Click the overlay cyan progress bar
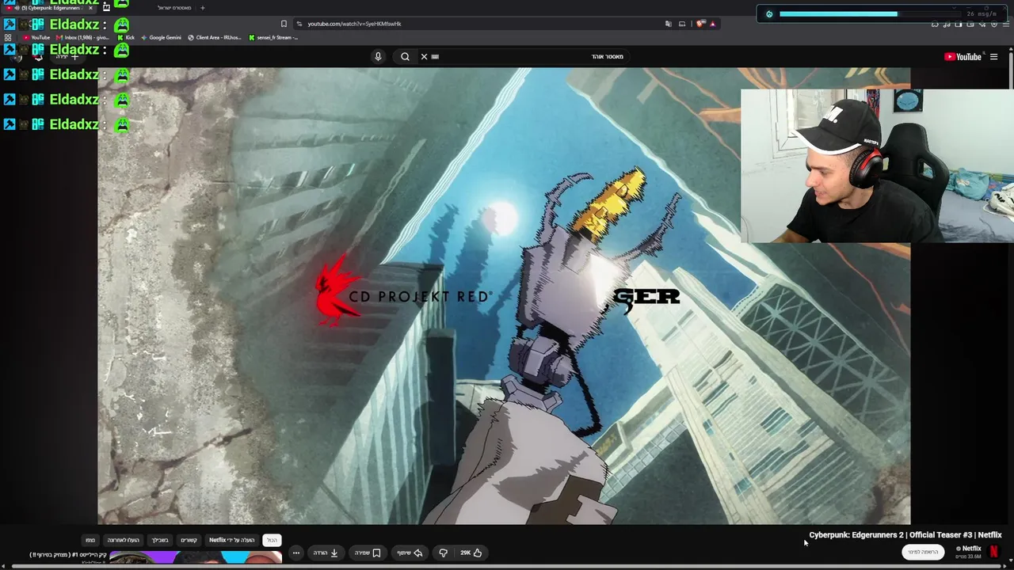This screenshot has width=1014, height=570. [838, 13]
